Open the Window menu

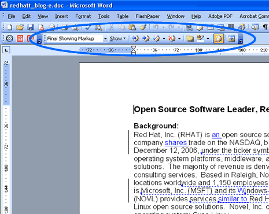pos(176,16)
